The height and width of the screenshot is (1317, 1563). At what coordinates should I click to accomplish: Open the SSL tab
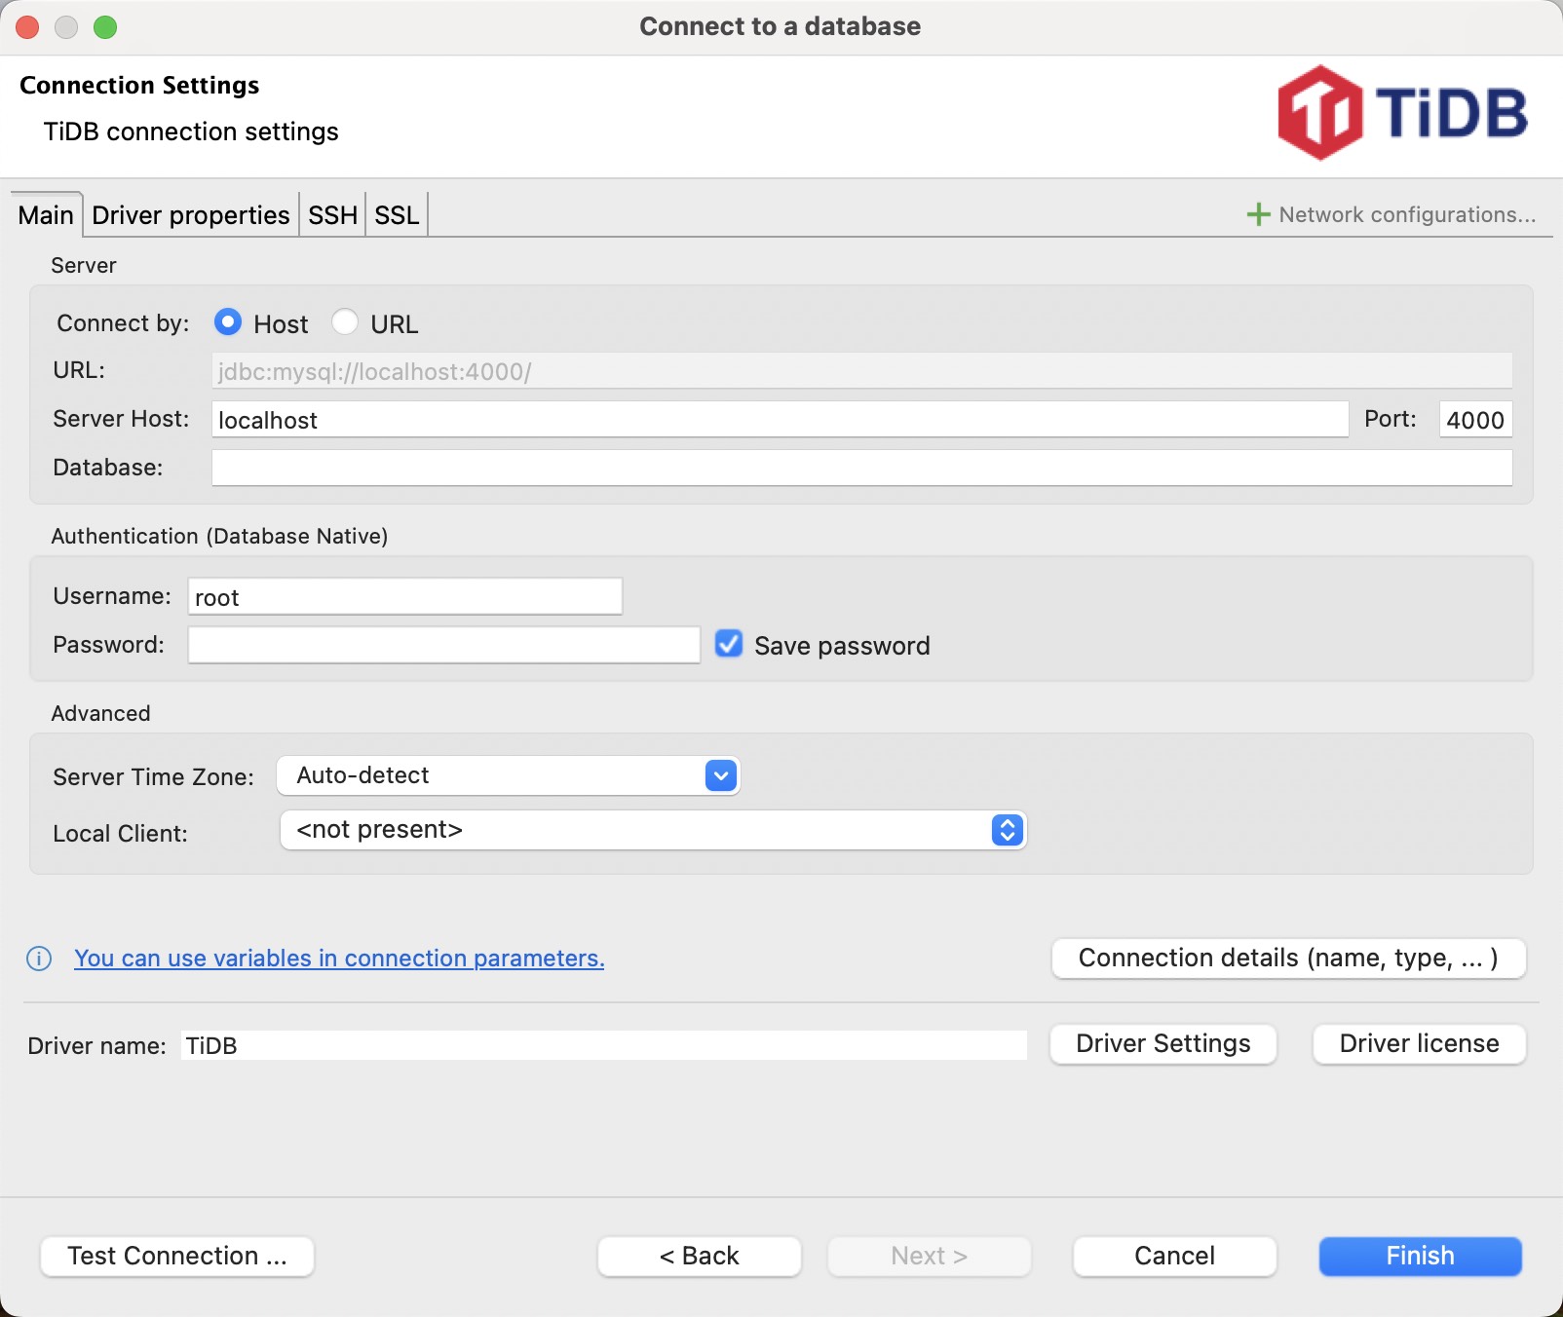coord(397,215)
